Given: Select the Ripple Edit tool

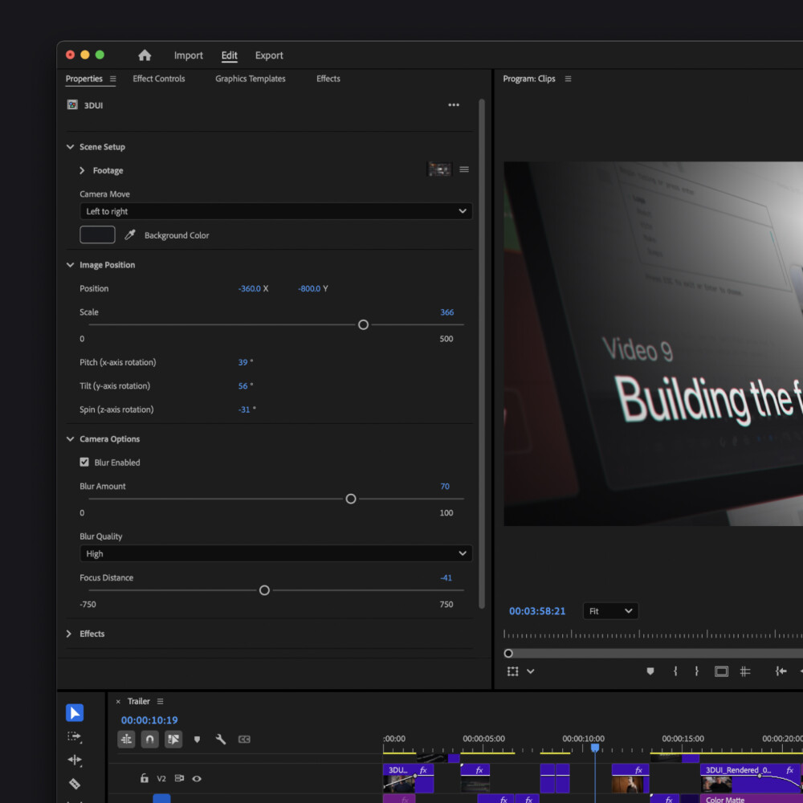Looking at the screenshot, I should click(x=75, y=760).
